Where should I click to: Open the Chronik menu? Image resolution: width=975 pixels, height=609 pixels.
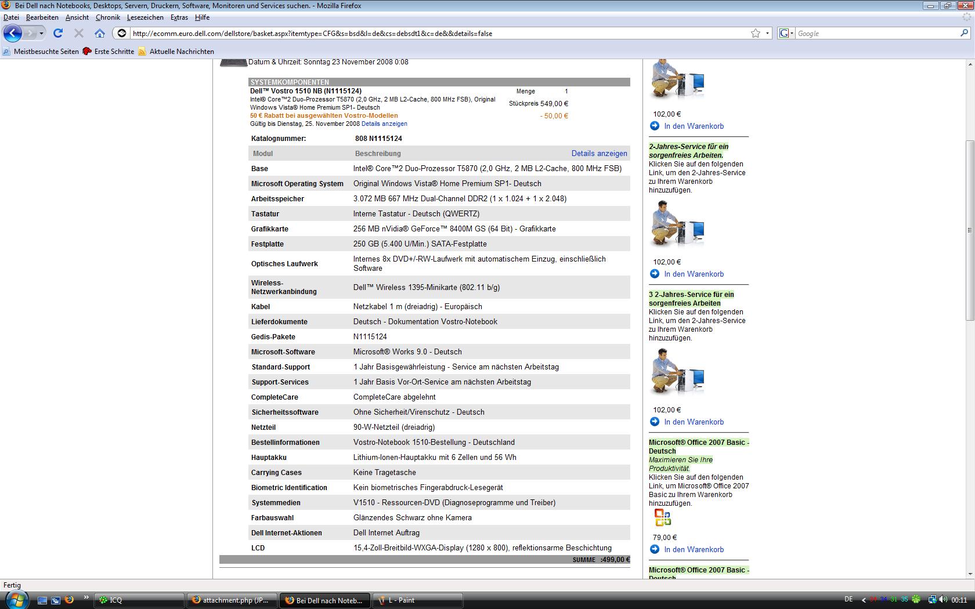coord(108,17)
